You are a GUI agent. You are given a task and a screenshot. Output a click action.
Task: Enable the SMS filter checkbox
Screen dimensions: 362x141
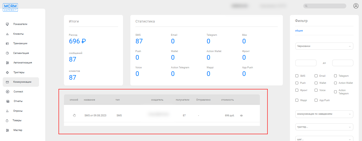click(297, 76)
